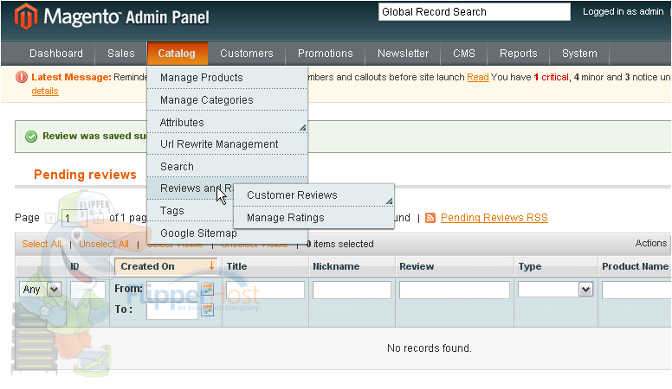This screenshot has width=672, height=389.
Task: Expand the Attributes submenu
Action: coord(227,123)
